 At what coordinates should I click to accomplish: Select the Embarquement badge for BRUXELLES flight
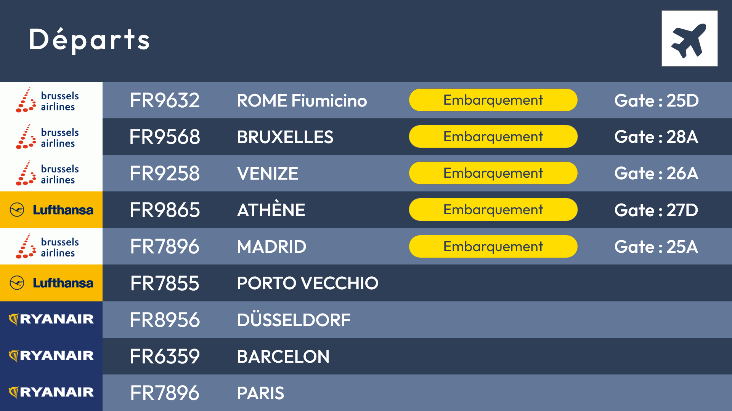click(493, 137)
